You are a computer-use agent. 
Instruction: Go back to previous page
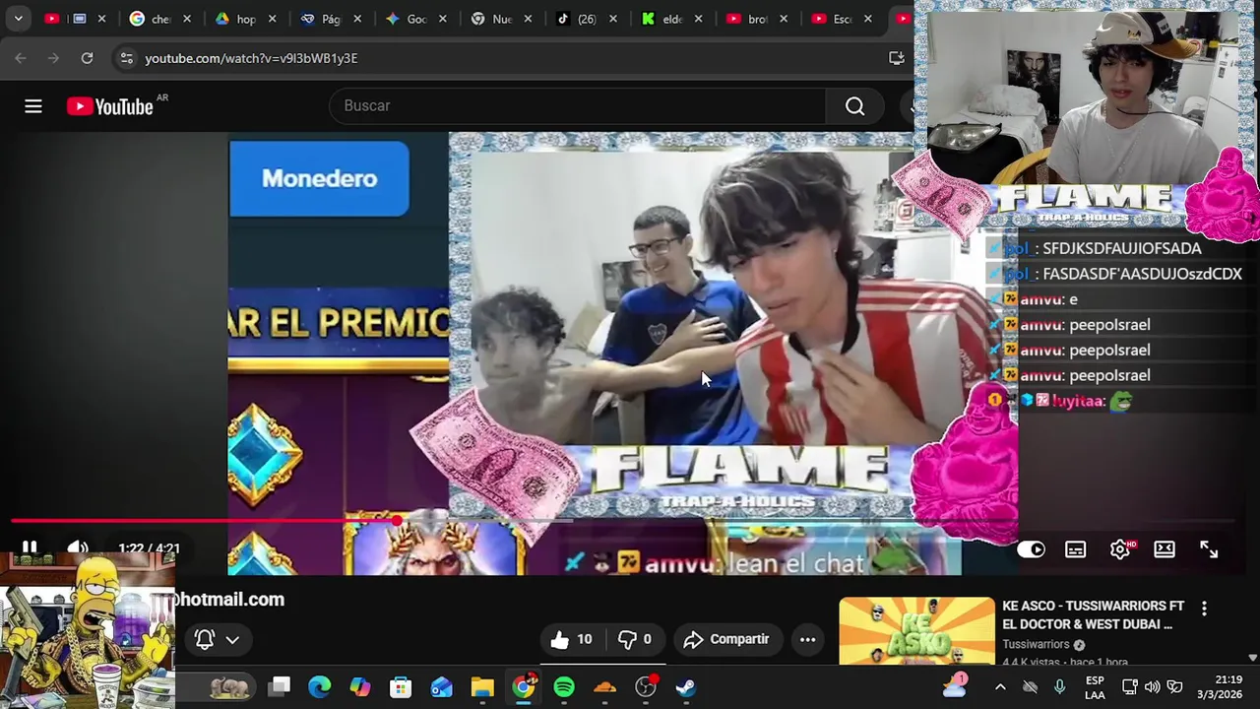point(21,58)
